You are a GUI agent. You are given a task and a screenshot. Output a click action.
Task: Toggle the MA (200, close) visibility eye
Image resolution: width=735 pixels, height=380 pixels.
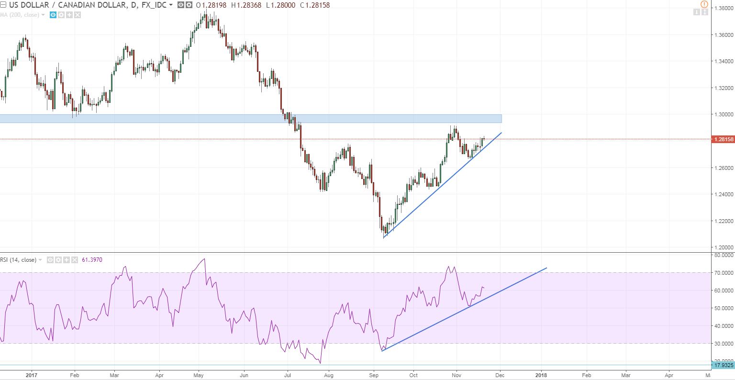click(x=53, y=15)
